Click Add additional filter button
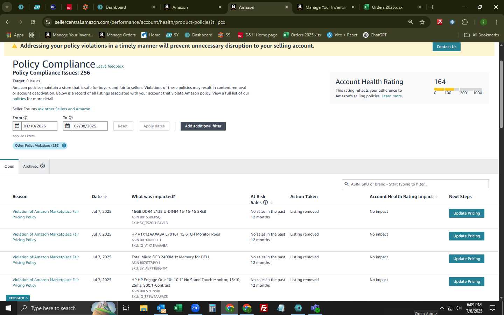The image size is (504, 315). pos(203,126)
